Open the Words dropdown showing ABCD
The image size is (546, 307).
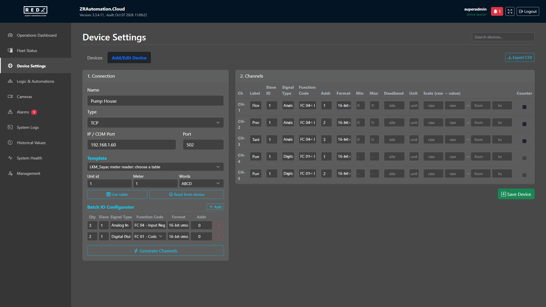[x=201, y=184]
